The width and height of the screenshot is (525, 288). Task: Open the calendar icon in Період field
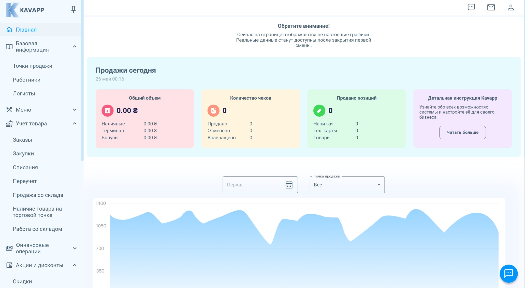(289, 185)
